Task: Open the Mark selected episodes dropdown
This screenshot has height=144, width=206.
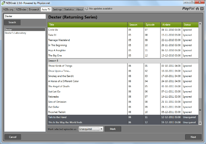Action: point(91,129)
